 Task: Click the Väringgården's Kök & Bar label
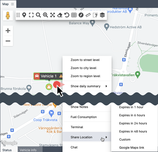[x=50, y=130]
